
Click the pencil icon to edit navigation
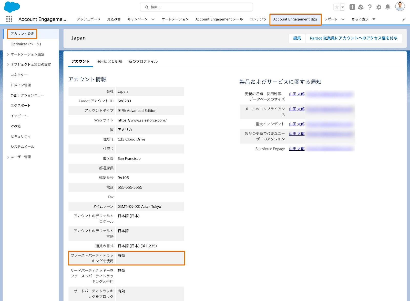(x=404, y=19)
